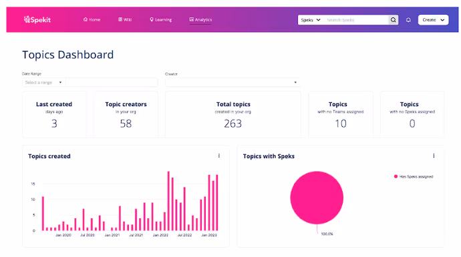Expand the Speks search scope dropdown
The image size is (461, 257).
pyautogui.click(x=311, y=20)
